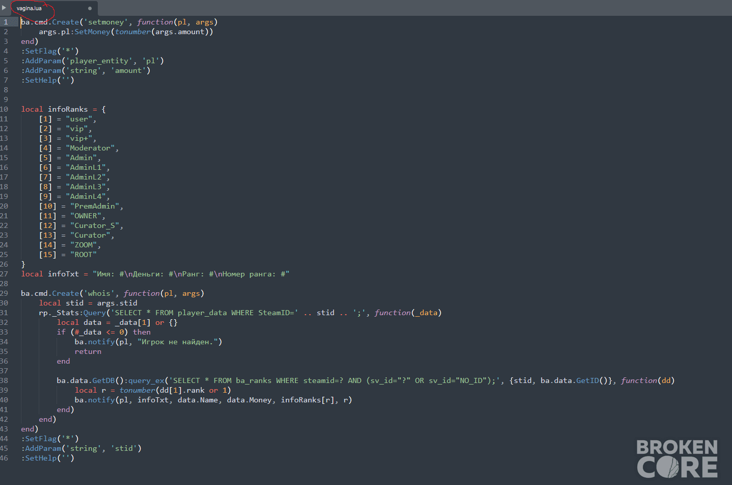Click the tab scroll left arrow
Screen dimensions: 732x485
4,8
